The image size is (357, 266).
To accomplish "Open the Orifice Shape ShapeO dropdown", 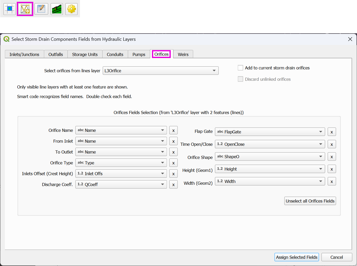I will click(x=270, y=157).
